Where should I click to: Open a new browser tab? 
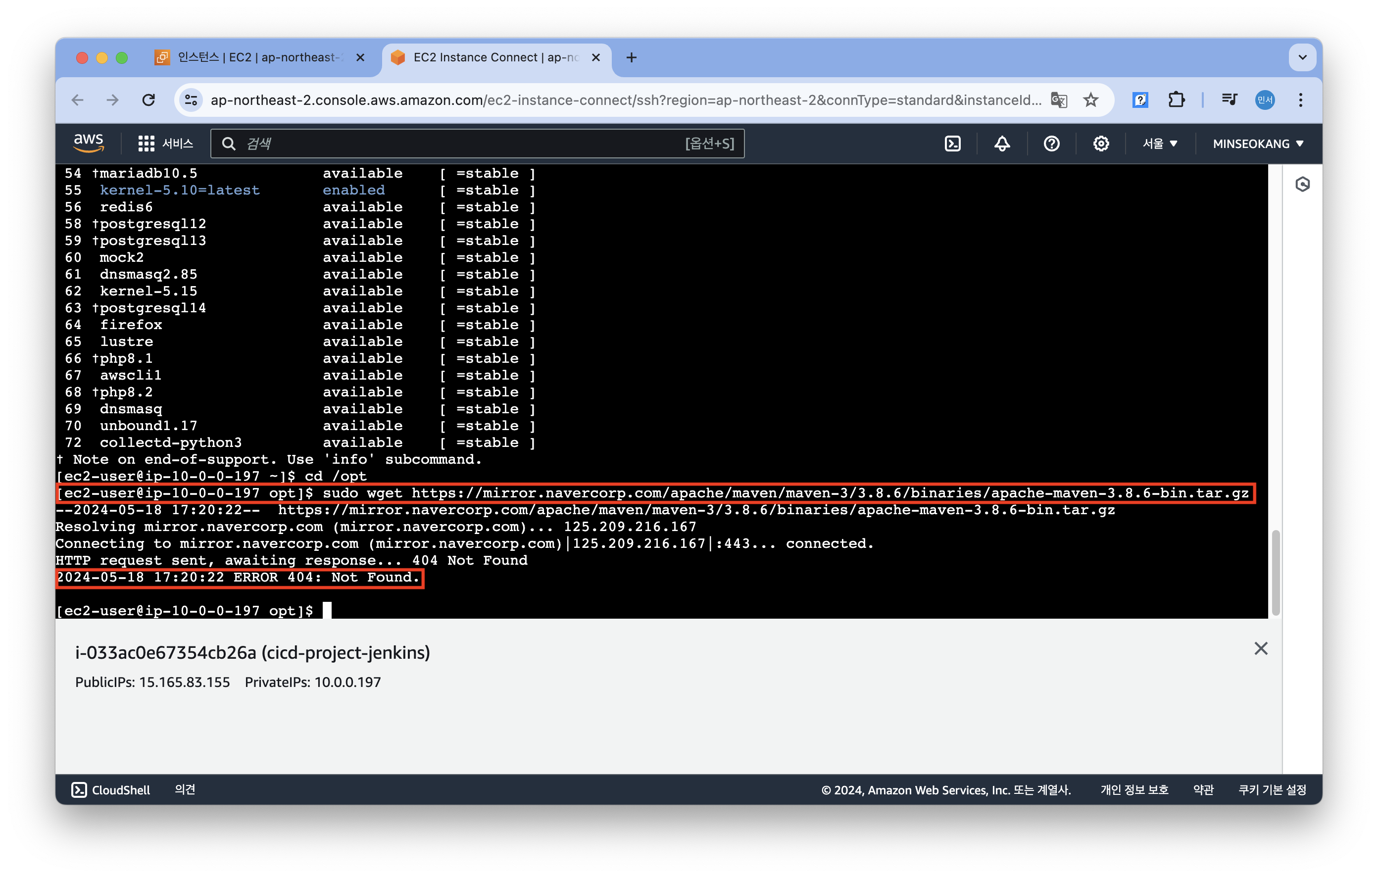(x=631, y=57)
